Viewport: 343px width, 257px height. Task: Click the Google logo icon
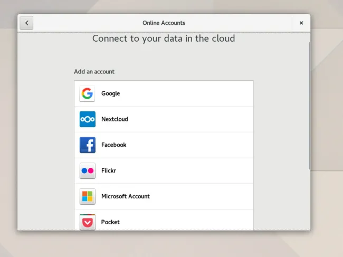point(87,93)
